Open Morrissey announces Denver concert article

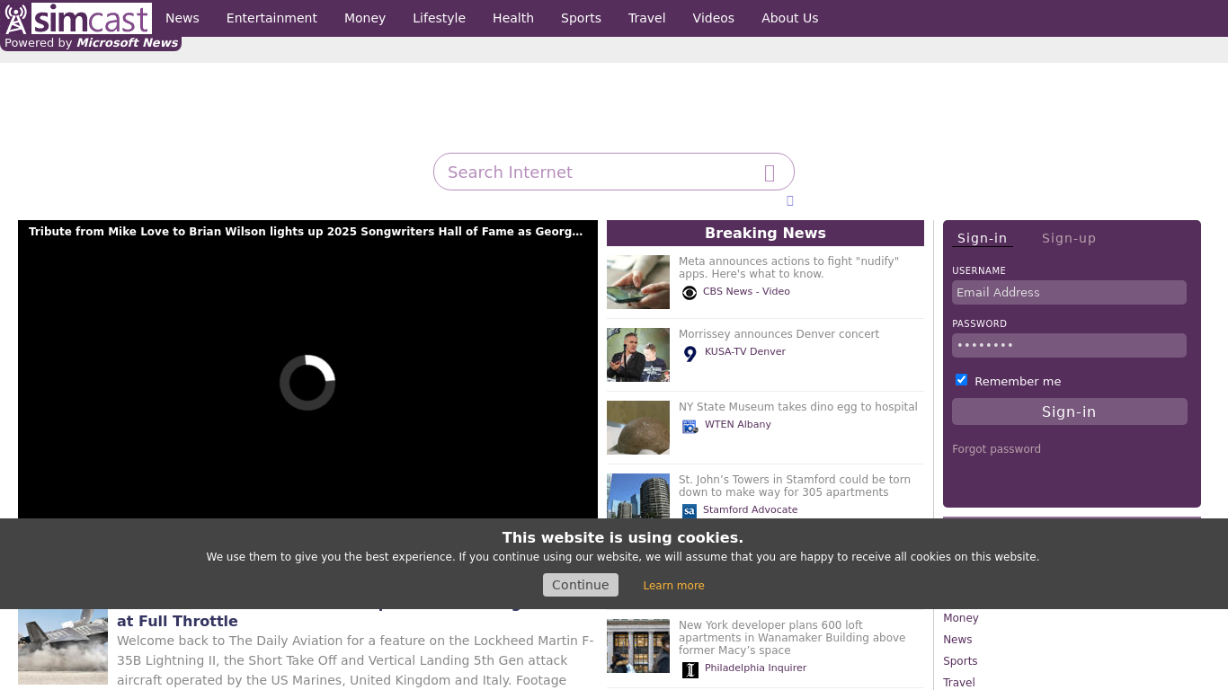(779, 334)
